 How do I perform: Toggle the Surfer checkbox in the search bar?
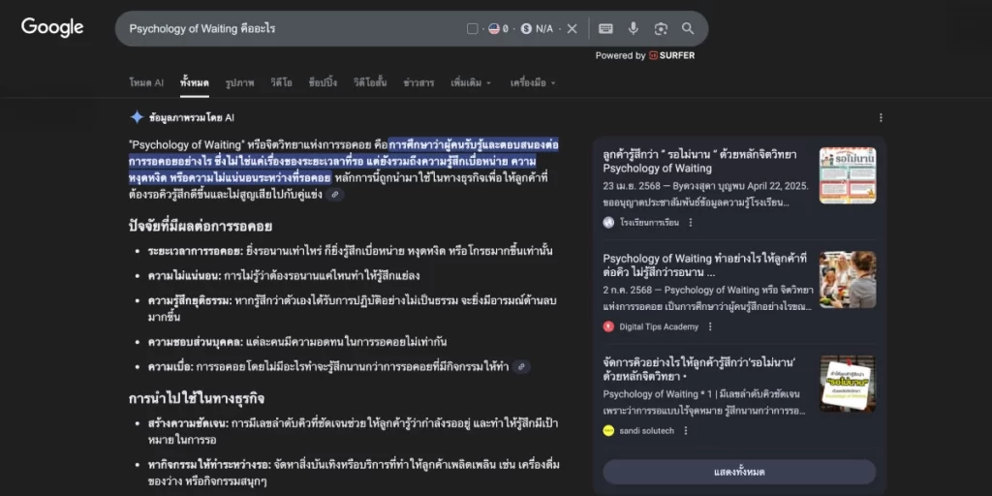472,28
